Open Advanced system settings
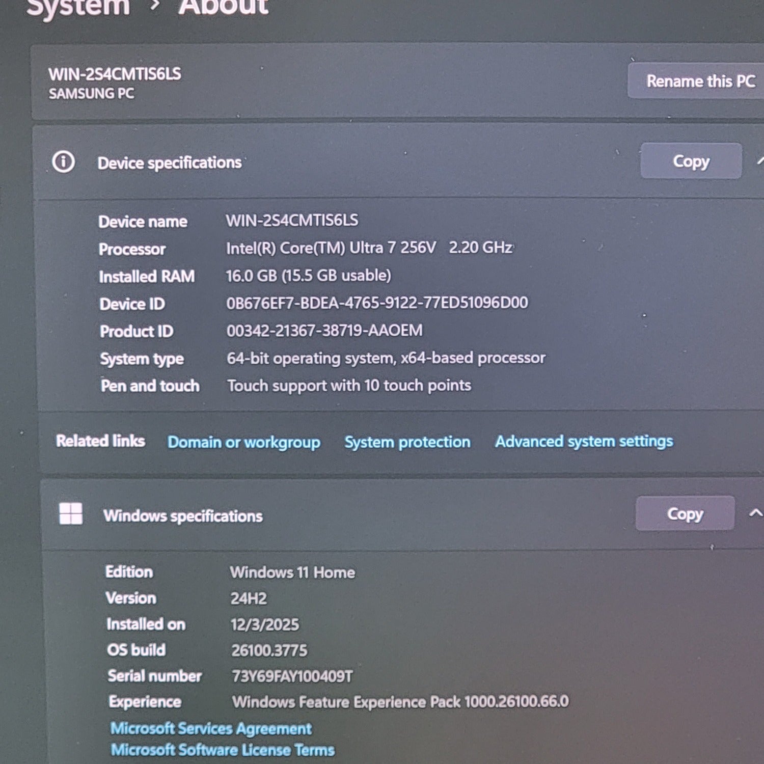The height and width of the screenshot is (764, 764). point(584,441)
